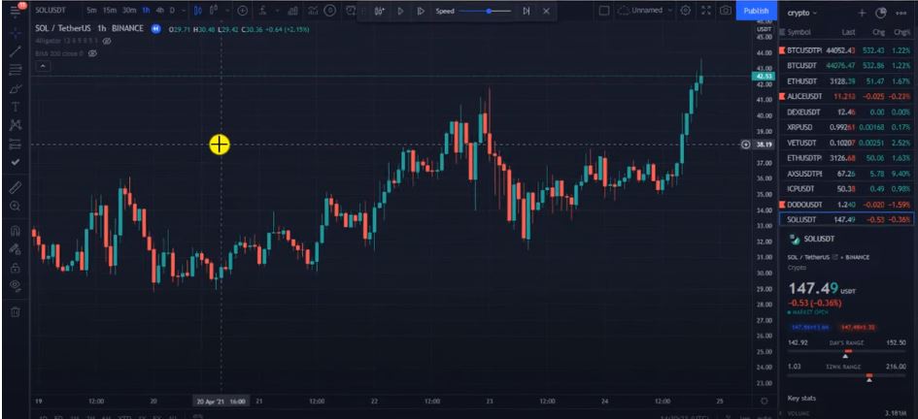
Task: Select ALICEUSDT in the watchlist
Action: click(x=846, y=96)
